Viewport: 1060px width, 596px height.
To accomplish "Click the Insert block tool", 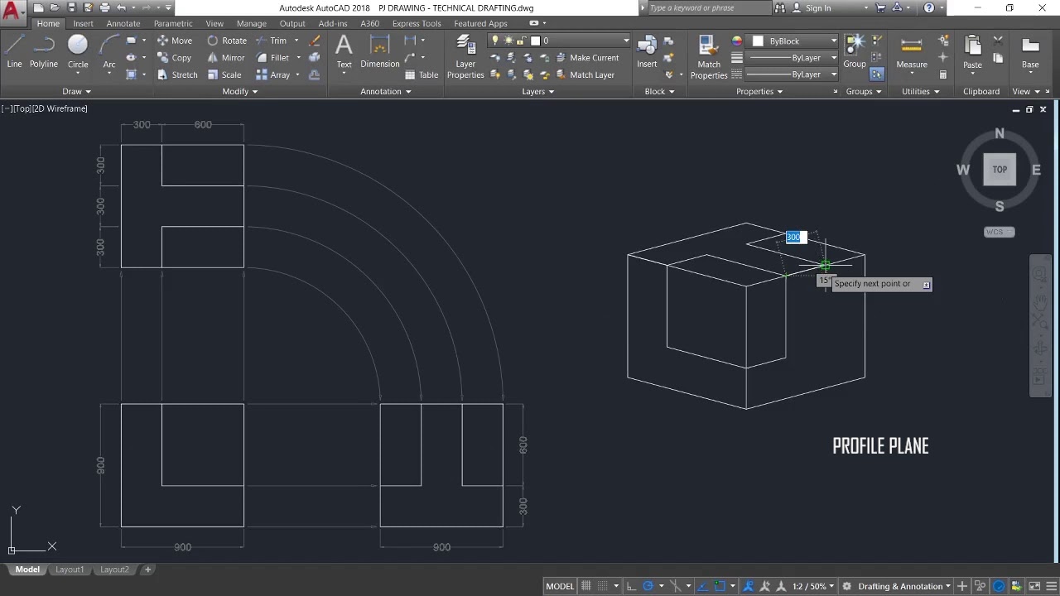I will click(647, 51).
